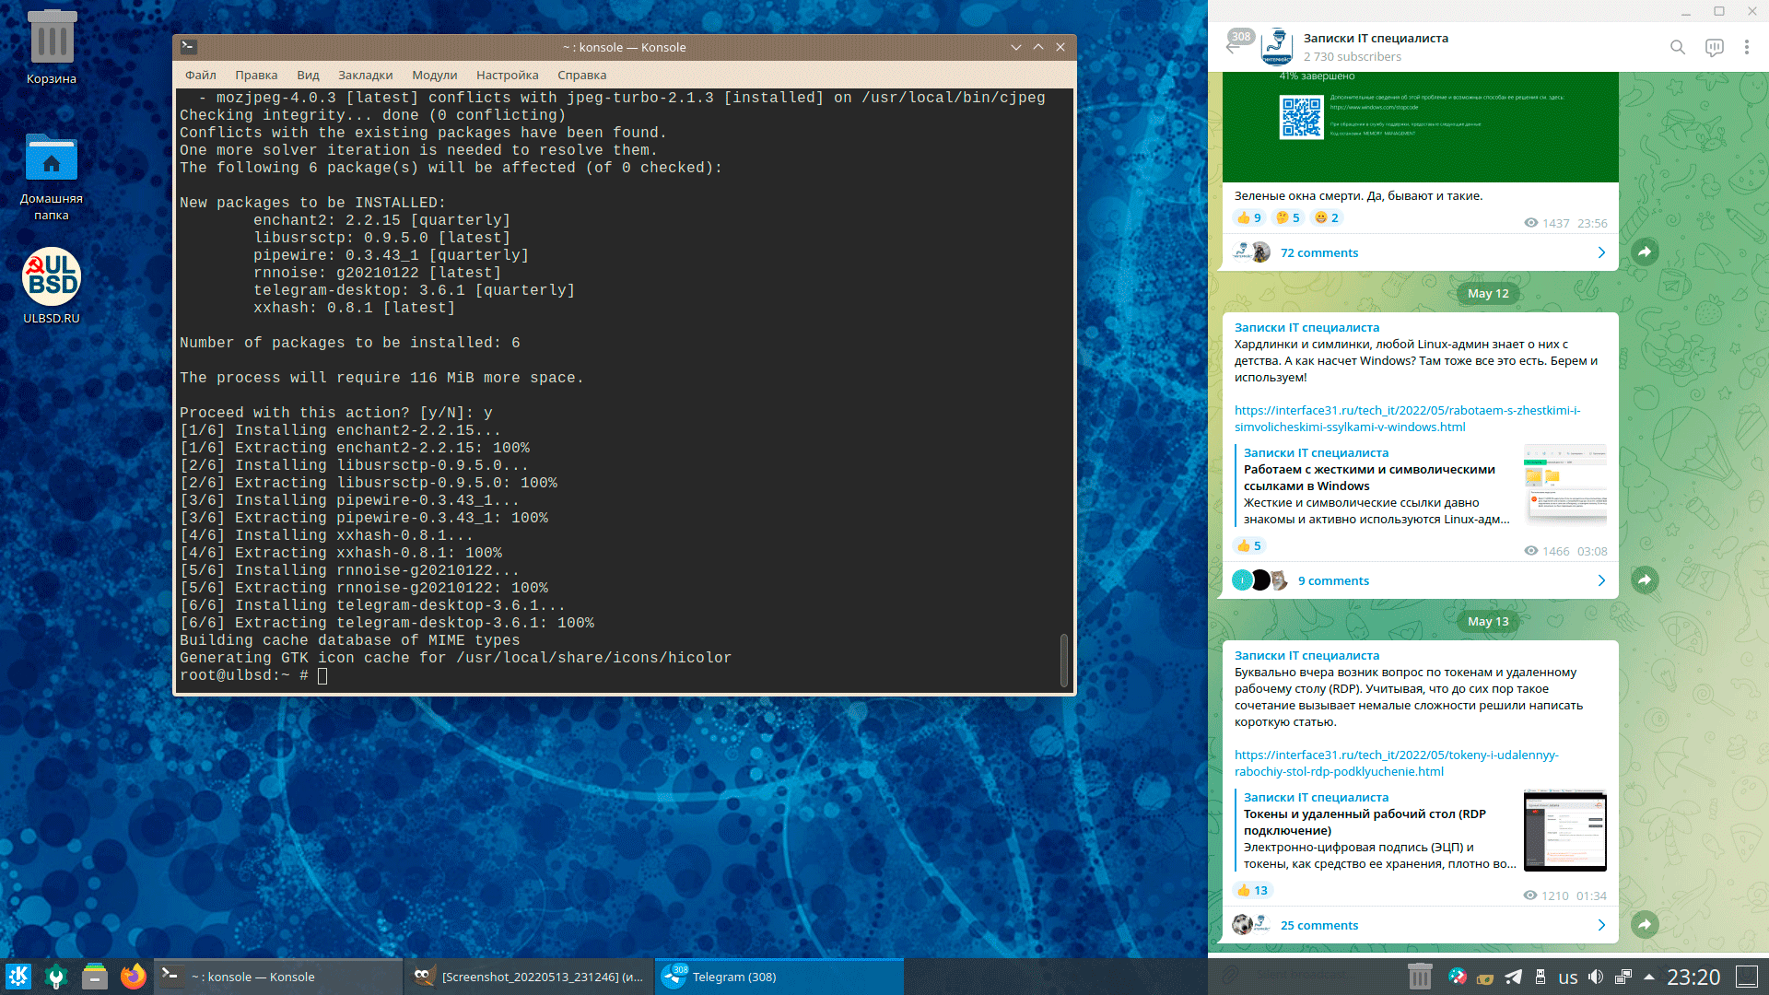Click the channel discussion comments icon

(x=1714, y=47)
